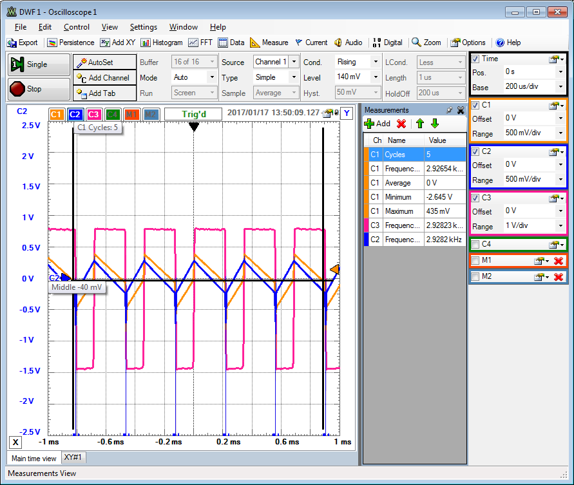The width and height of the screenshot is (574, 485).
Task: Open the time Base 200 us/div dropdown
Action: coord(560,86)
